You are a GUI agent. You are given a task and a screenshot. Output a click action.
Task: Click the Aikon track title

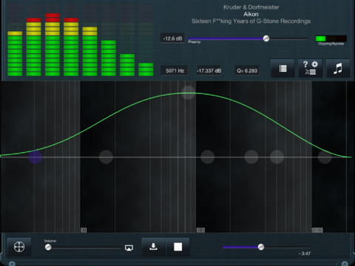pos(251,14)
